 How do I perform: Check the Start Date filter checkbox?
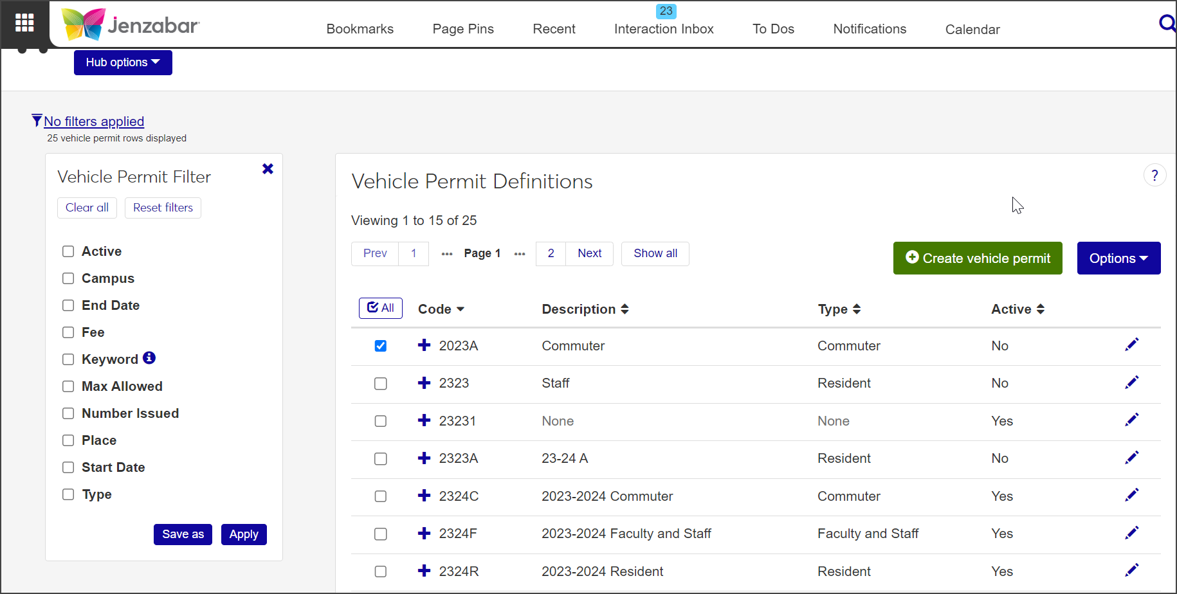68,467
